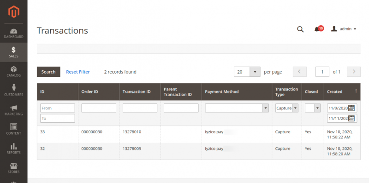The image size is (369, 183).
Task: Click the Parent Transaction ID filter field
Action: pos(181,108)
